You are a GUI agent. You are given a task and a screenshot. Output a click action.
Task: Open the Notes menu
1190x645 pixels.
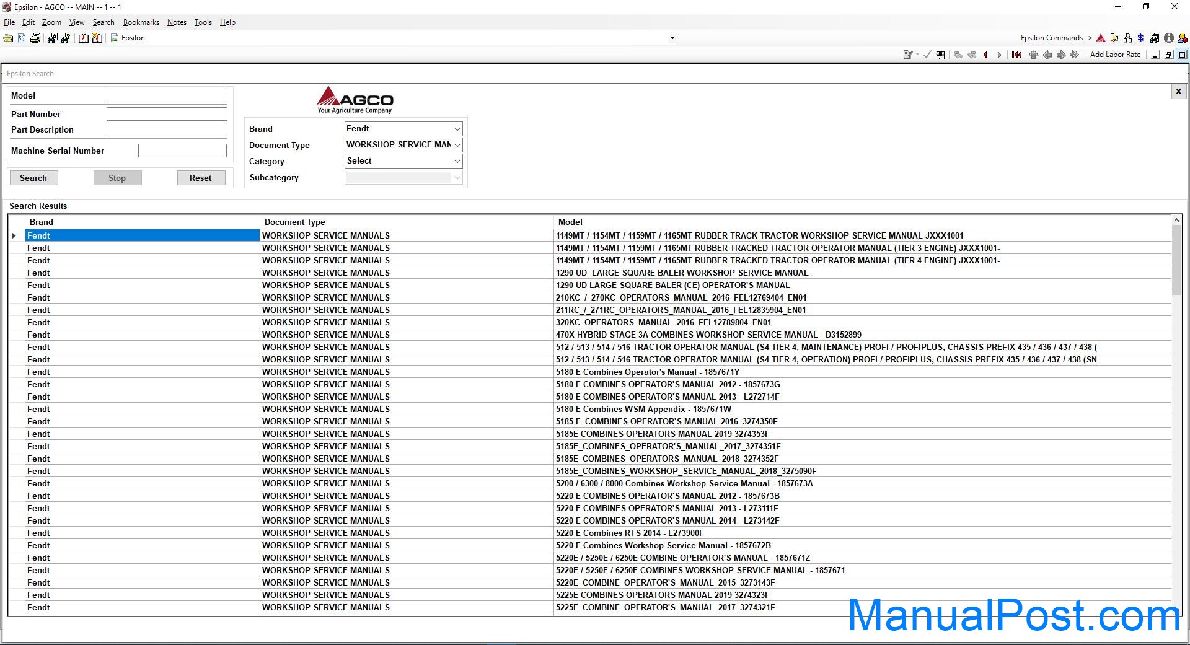tap(177, 22)
